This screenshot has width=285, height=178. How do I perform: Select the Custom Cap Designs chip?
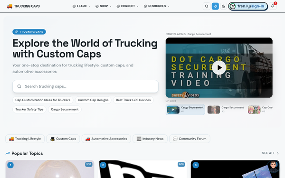93,100
